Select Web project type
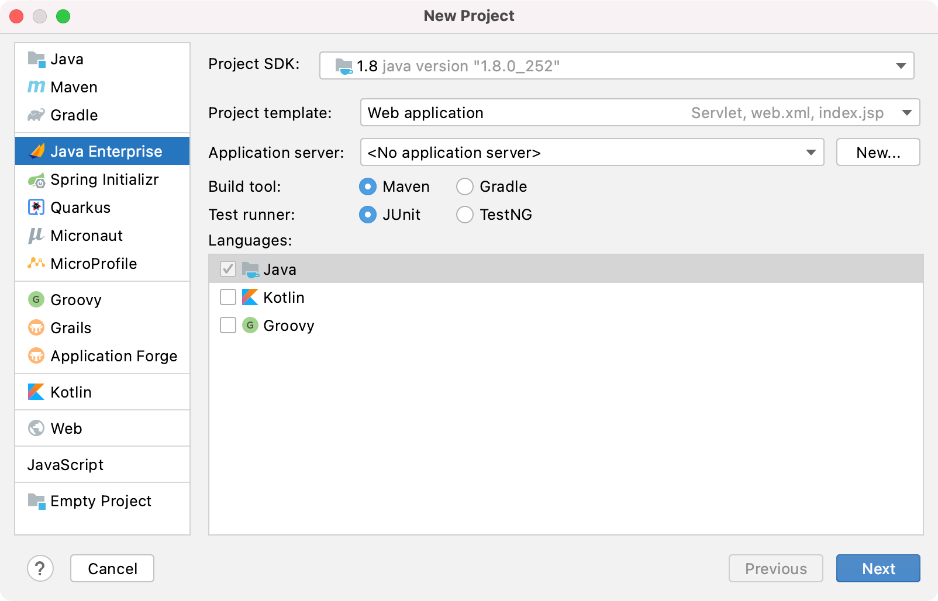The height and width of the screenshot is (601, 938). (102, 428)
